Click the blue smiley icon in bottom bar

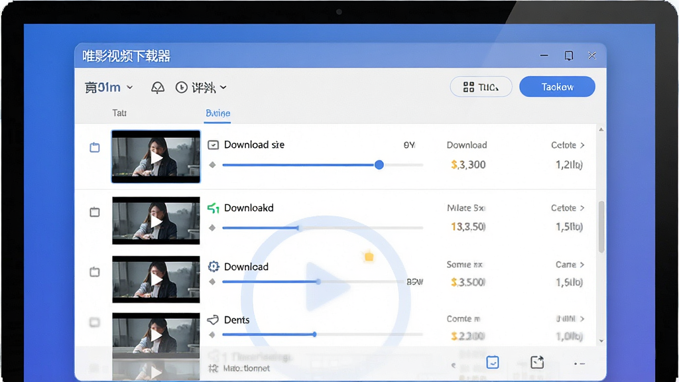pyautogui.click(x=493, y=362)
